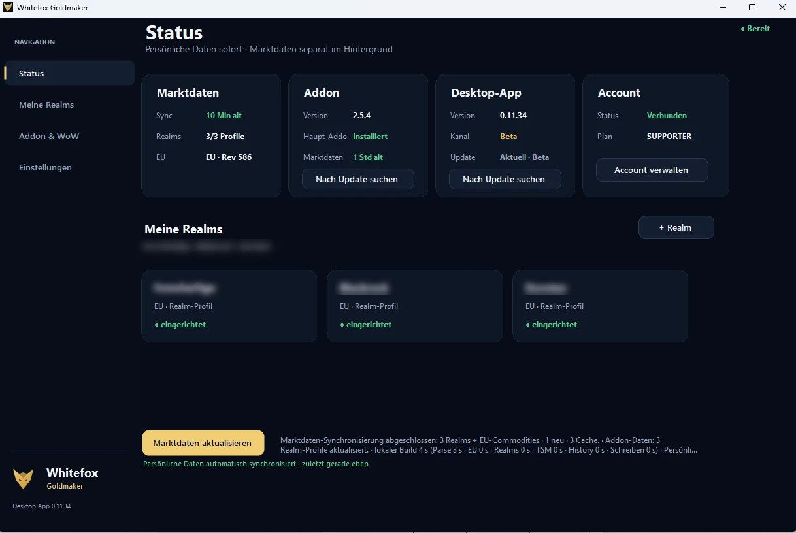Open the Status navigation item
796x533 pixels.
point(69,73)
